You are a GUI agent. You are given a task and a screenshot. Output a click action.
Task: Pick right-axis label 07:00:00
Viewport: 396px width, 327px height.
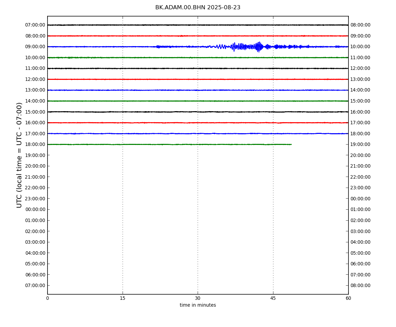click(x=361, y=275)
